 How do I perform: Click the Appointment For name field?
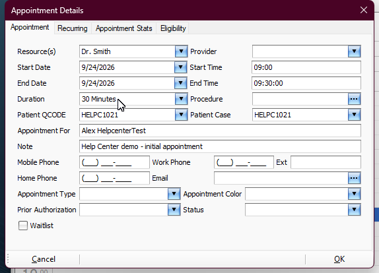[x=220, y=131]
